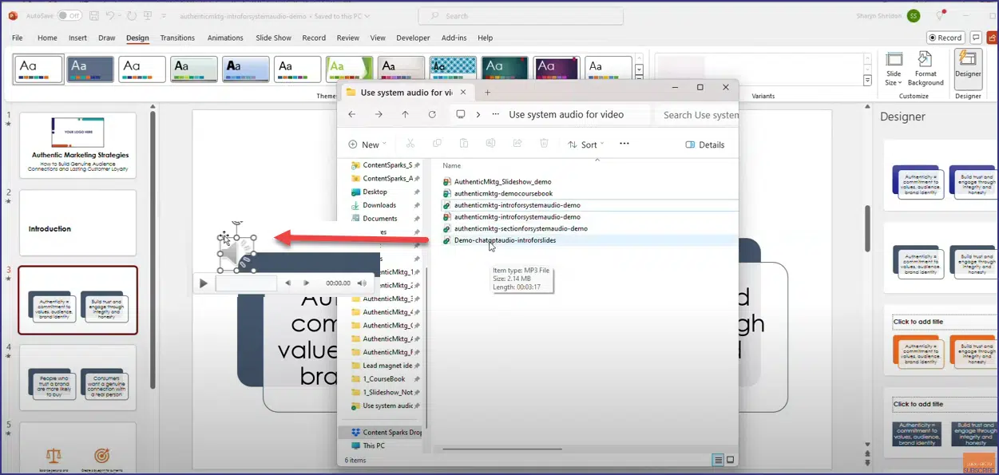Select the dark blue second theme thumbnail
The image size is (999, 475).
tap(90, 69)
